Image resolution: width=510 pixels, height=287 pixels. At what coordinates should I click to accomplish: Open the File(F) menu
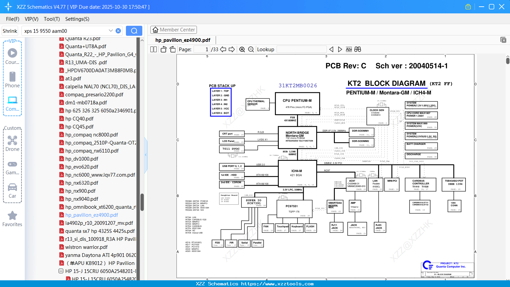[13, 19]
